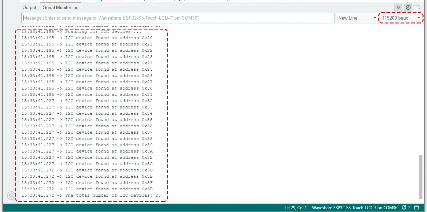Viewport: 427px width, 212px height.
Task: Clear the serial monitor output
Action: click(x=418, y=7)
